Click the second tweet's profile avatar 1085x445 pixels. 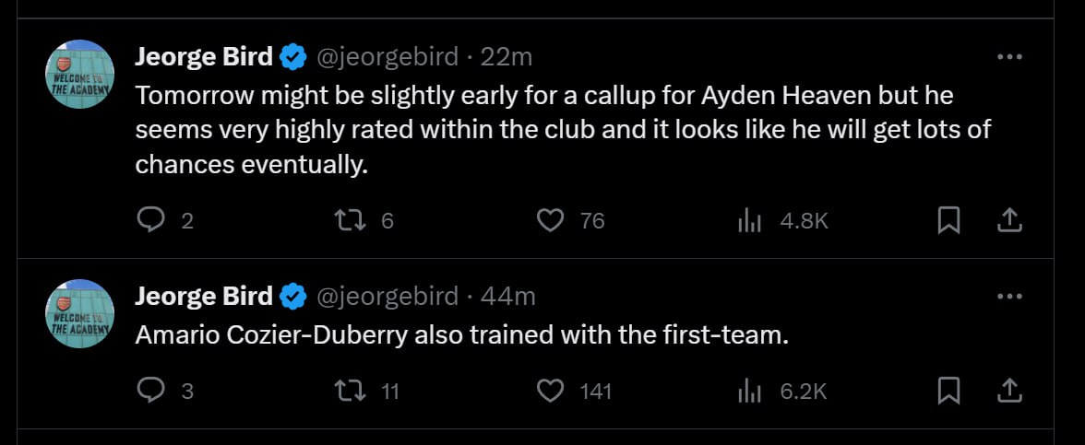tap(79, 313)
